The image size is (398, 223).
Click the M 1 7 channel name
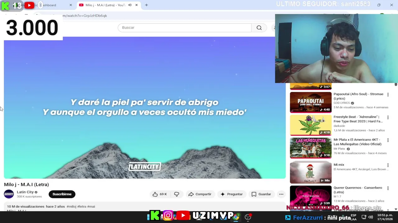(337, 196)
